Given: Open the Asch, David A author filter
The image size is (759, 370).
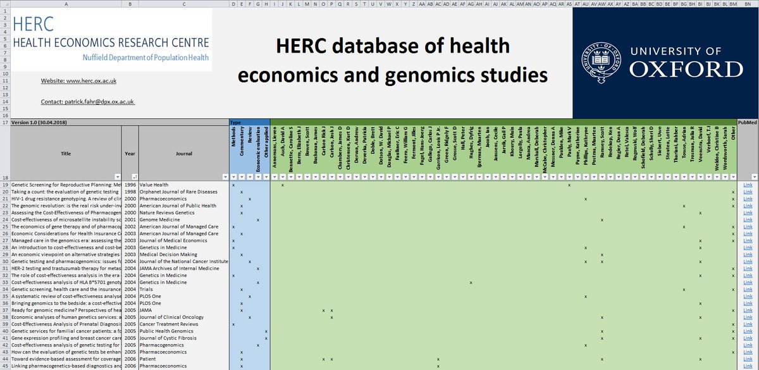Looking at the screenshot, I should (282, 176).
